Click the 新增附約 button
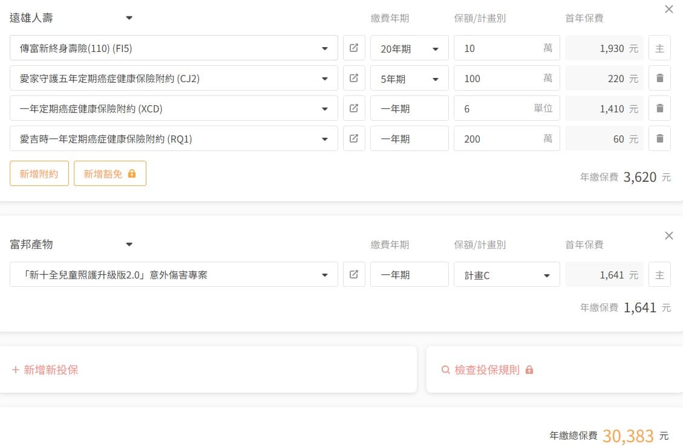Screen dimensions: 683x447 pos(39,174)
